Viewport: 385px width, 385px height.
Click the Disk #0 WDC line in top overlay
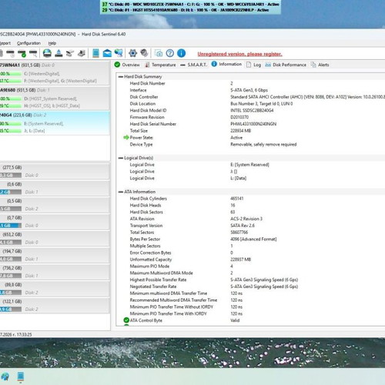pyautogui.click(x=190, y=5)
